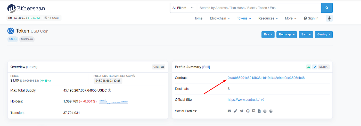Expand the Resources menu

click(x=268, y=18)
